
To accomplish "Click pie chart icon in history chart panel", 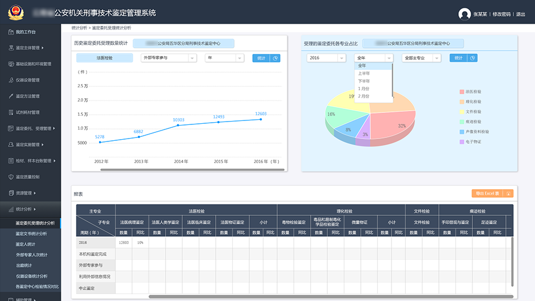I will click(275, 58).
